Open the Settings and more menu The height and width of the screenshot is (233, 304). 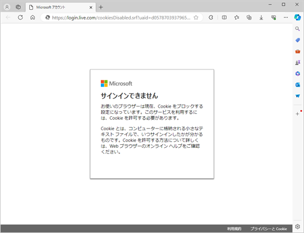[286, 18]
